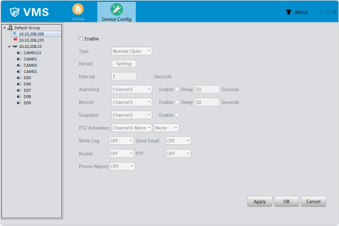Image resolution: width=339 pixels, height=226 pixels.
Task: Select device 10.10.208.206 in tree
Action: (31, 34)
